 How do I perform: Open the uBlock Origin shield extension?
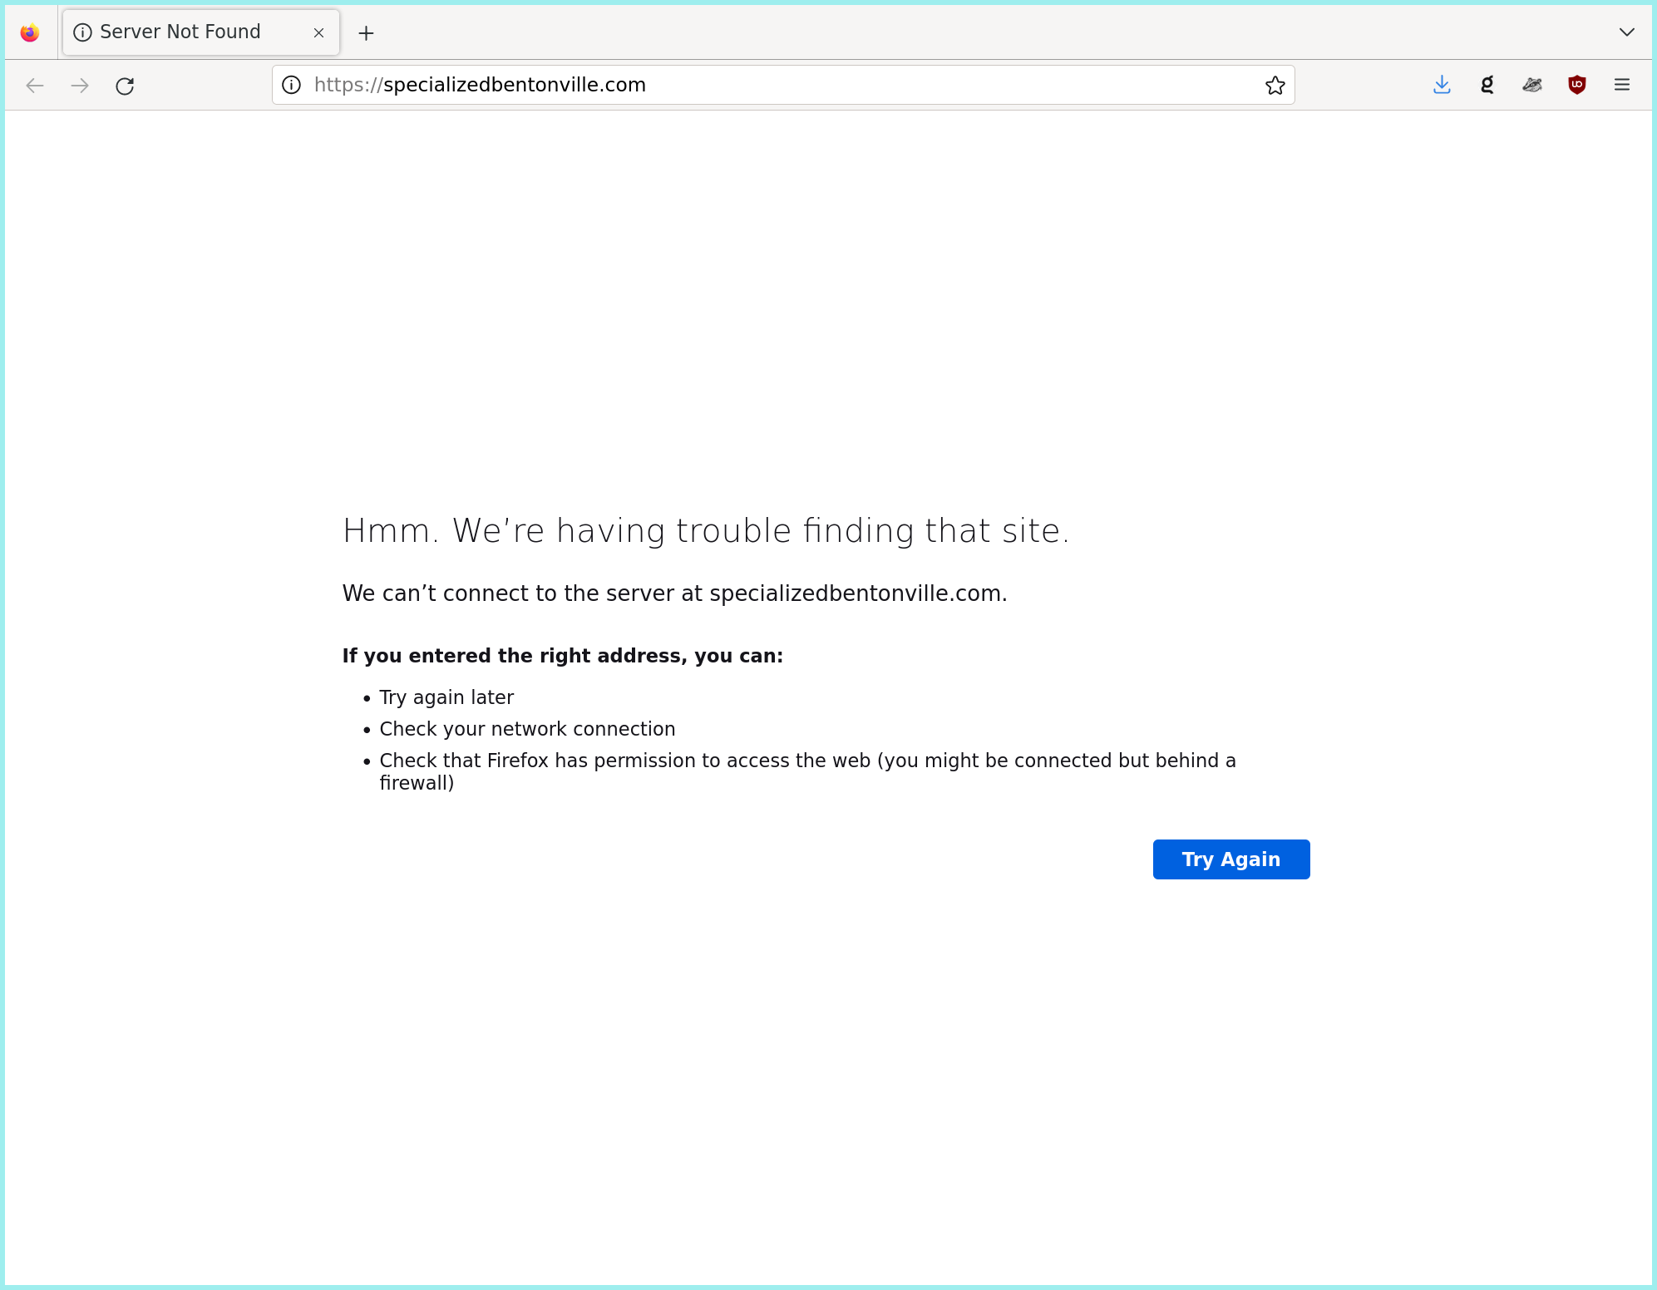point(1576,85)
